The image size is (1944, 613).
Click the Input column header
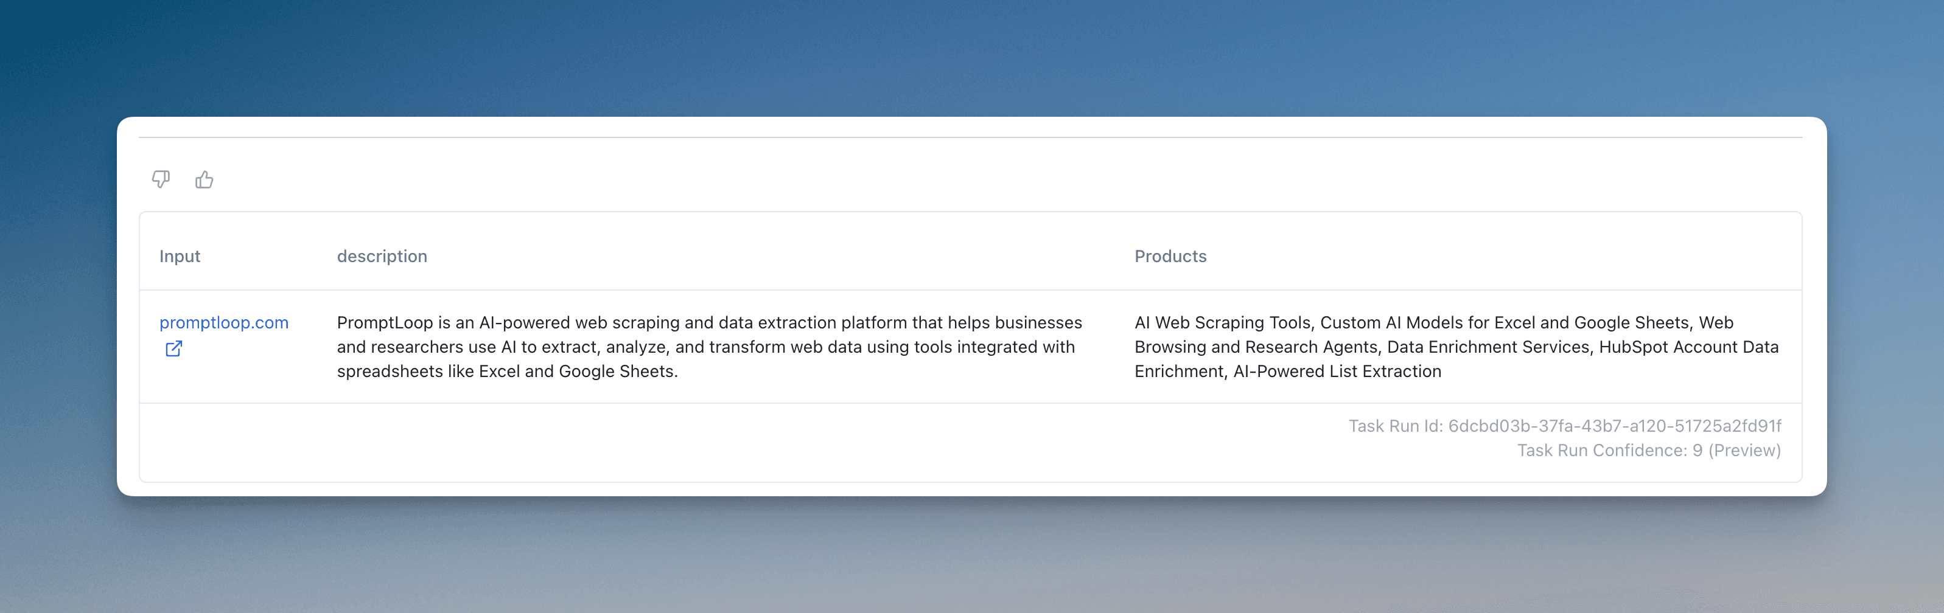pyautogui.click(x=180, y=257)
